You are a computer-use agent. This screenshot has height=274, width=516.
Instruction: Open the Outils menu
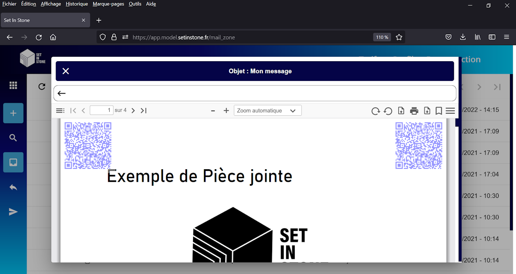[135, 4]
